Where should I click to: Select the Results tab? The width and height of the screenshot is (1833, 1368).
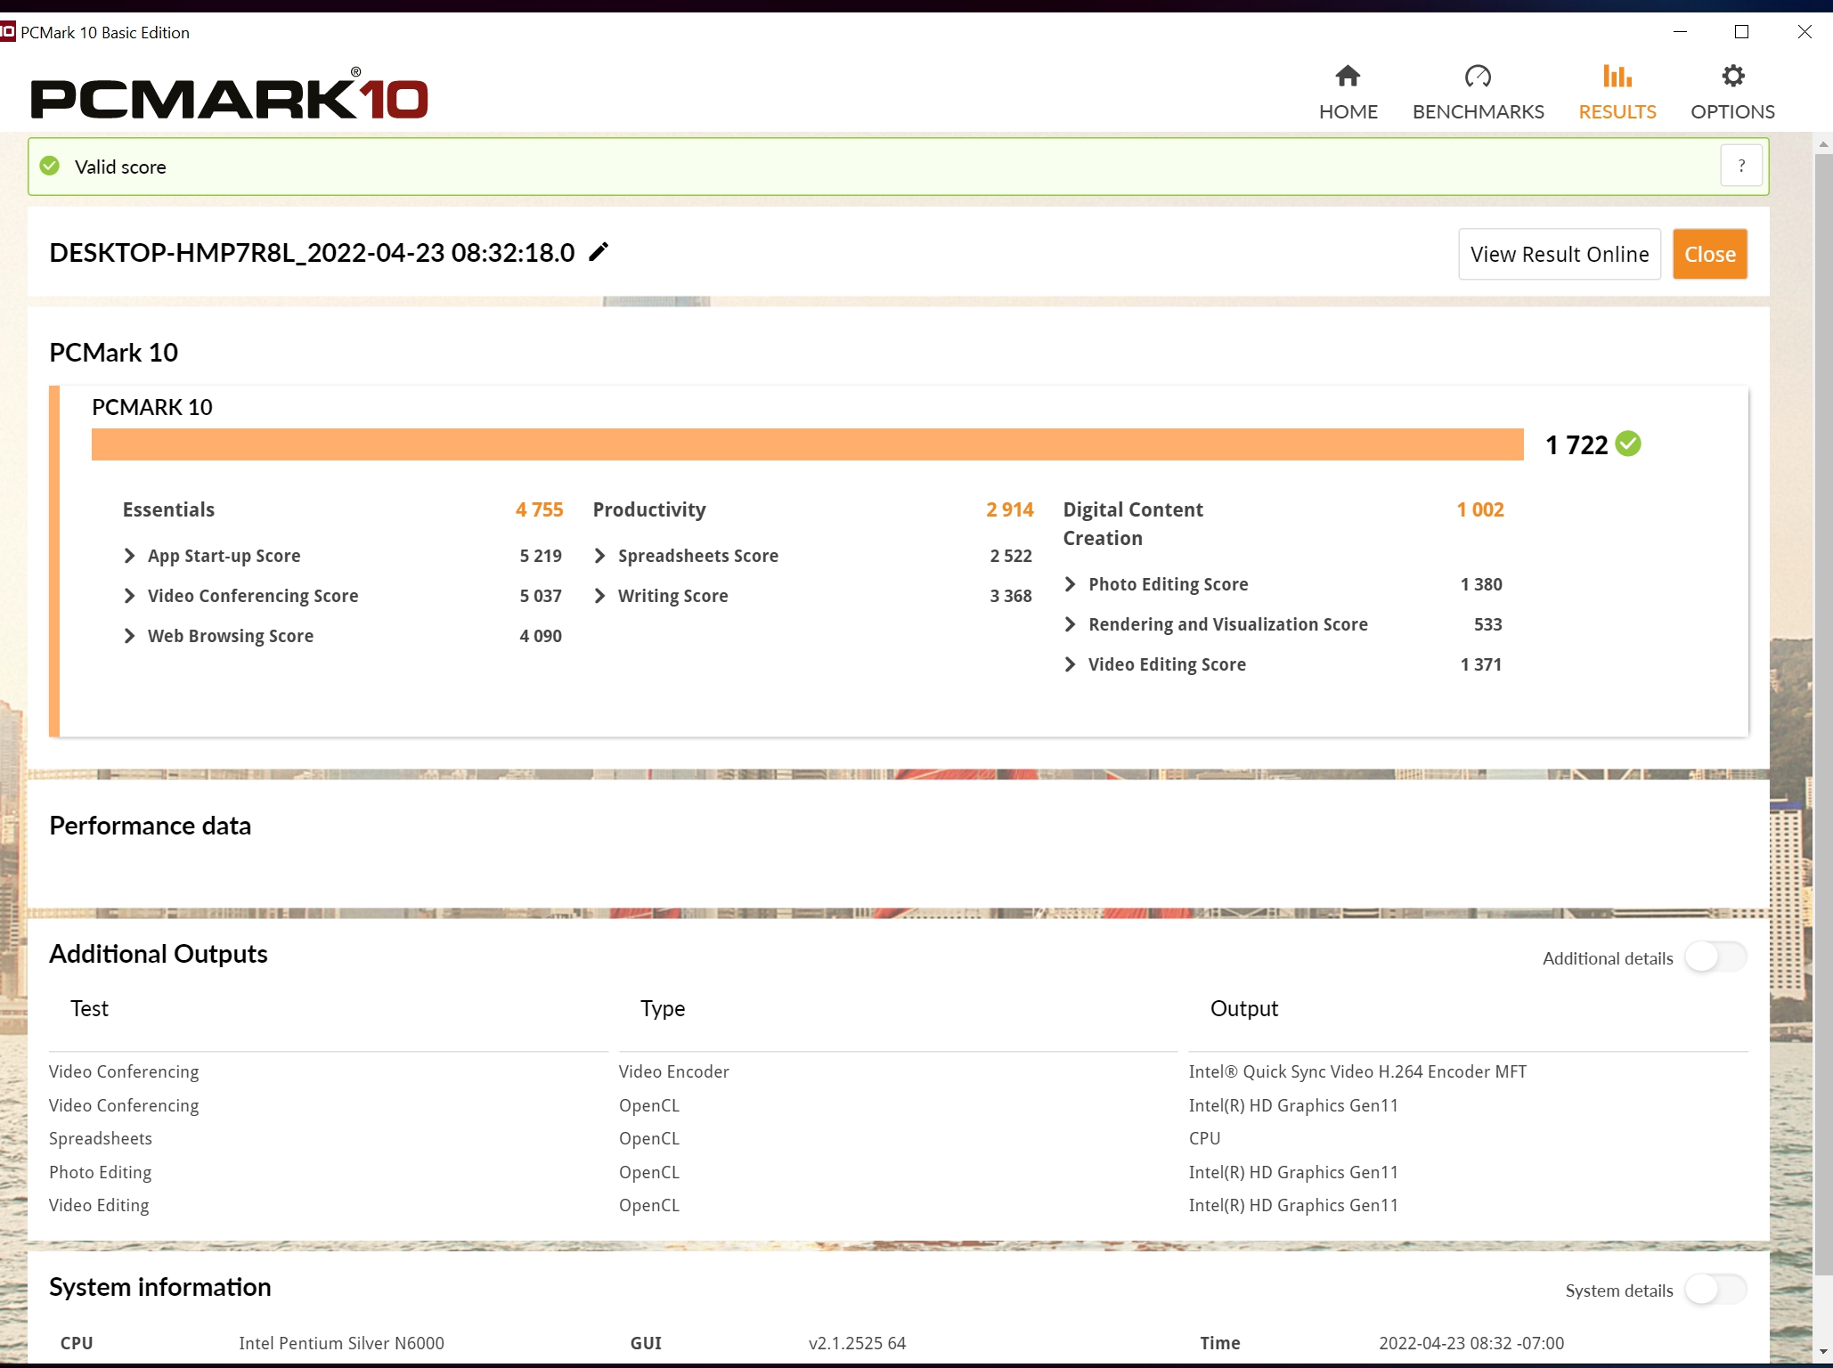click(1617, 93)
